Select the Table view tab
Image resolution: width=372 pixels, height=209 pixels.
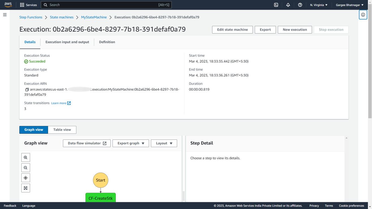[x=62, y=130]
